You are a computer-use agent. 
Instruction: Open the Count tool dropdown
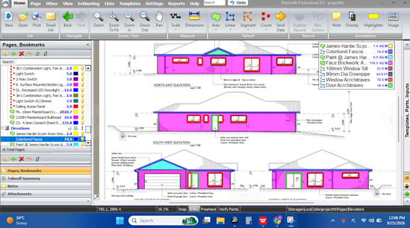[266, 30]
